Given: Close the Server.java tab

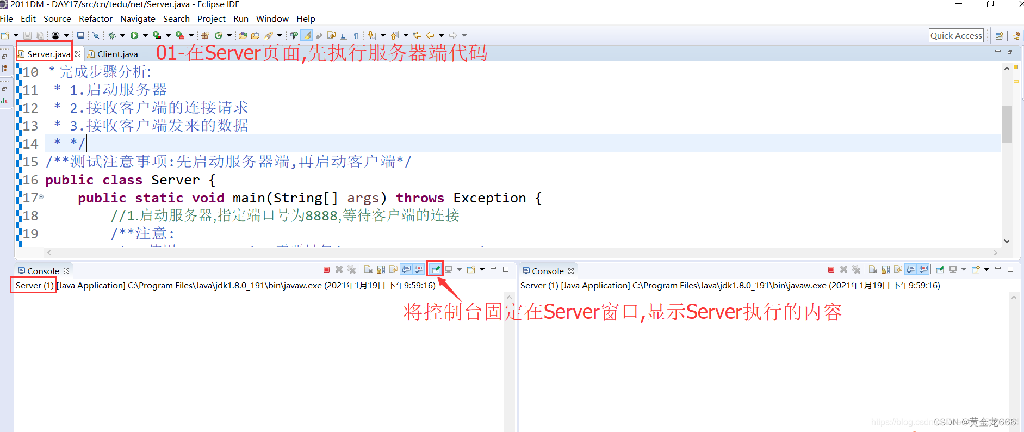Looking at the screenshot, I should click(78, 54).
